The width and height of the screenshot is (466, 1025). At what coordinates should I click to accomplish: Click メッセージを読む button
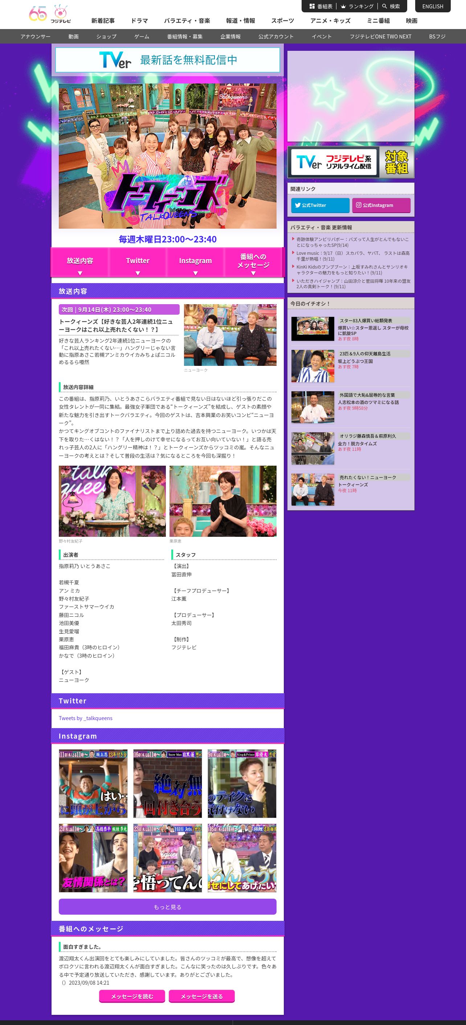pos(132,996)
